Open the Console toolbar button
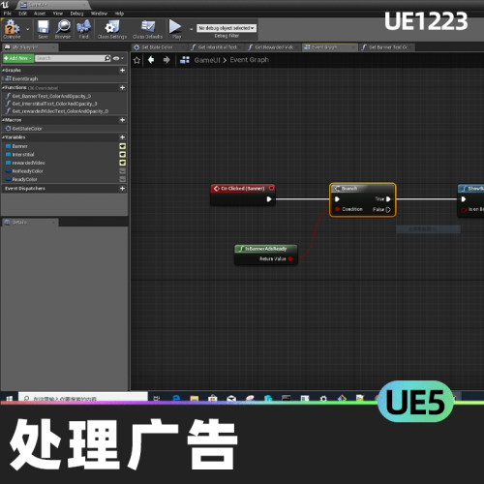484x484 pixels. pos(12,29)
